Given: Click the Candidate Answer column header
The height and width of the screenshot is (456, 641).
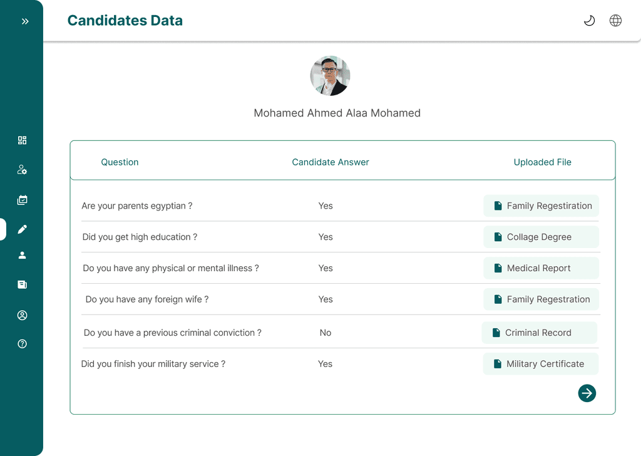Looking at the screenshot, I should tap(331, 162).
